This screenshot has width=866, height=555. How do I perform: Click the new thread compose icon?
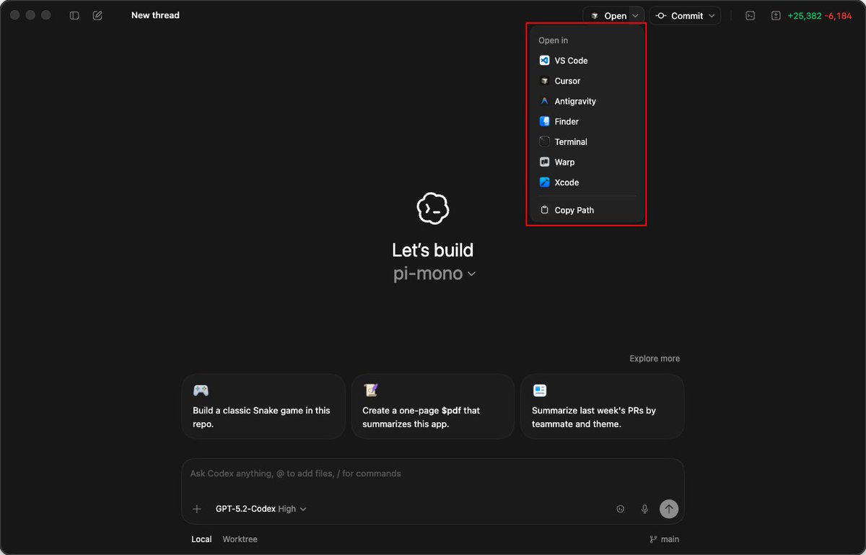97,15
